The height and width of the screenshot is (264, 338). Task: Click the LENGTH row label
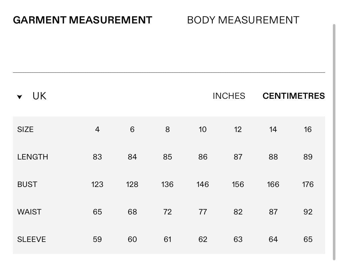(x=33, y=157)
